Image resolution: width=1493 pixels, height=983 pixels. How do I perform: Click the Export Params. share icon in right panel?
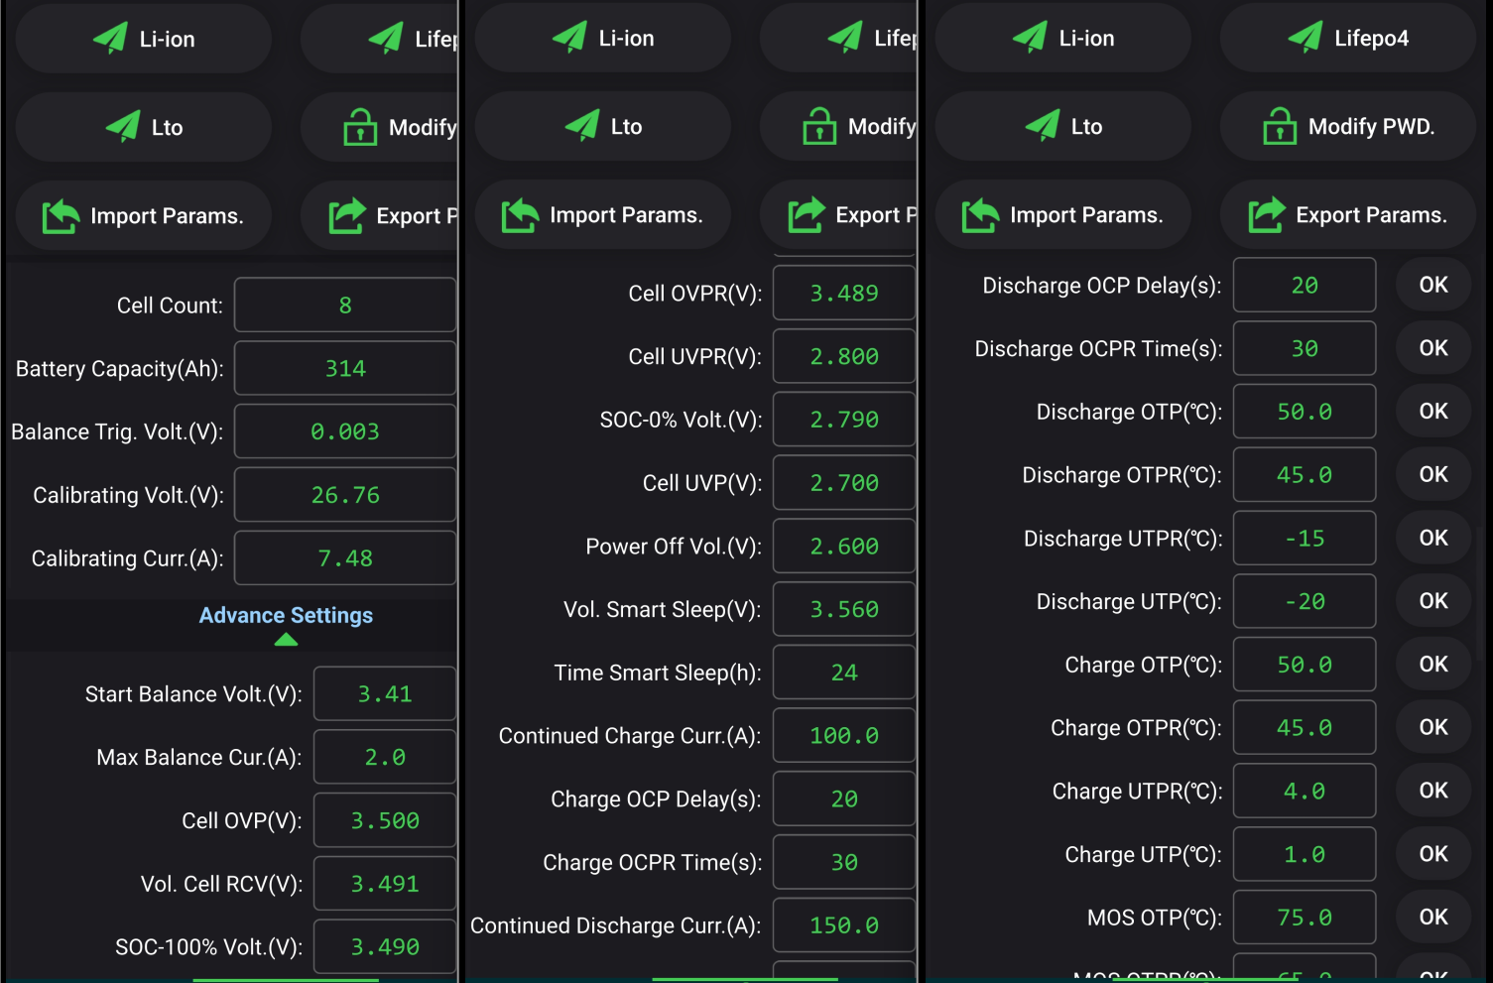(1267, 215)
